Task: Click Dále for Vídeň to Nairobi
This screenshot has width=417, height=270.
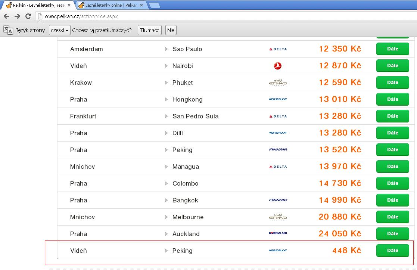Action: point(392,66)
